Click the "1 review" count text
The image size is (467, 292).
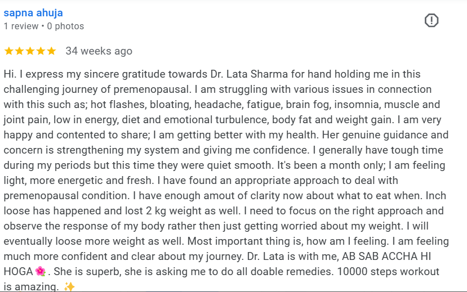[x=21, y=26]
